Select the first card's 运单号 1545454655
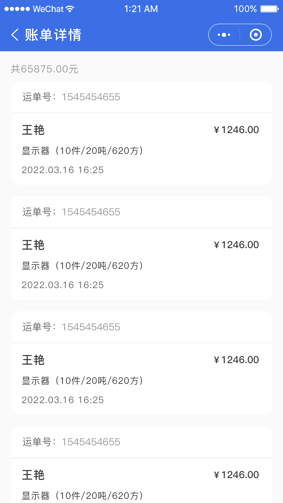The image size is (283, 503). click(91, 97)
